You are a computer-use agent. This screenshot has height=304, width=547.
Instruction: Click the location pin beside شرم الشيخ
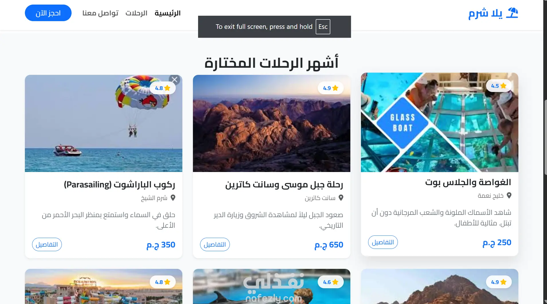click(x=173, y=198)
